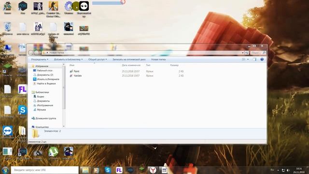Click the Explorer search field
This screenshot has height=174, width=309.
pyautogui.click(x=258, y=53)
